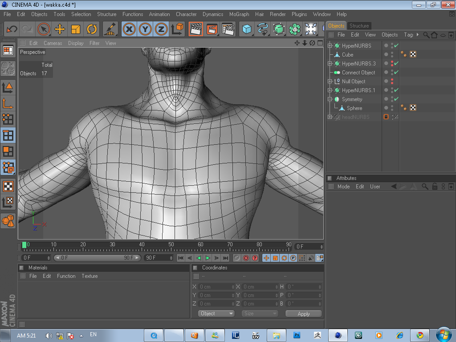The image size is (456, 342).
Task: Toggle HyperNURBS.1 enable checkmark
Action: pyautogui.click(x=396, y=90)
